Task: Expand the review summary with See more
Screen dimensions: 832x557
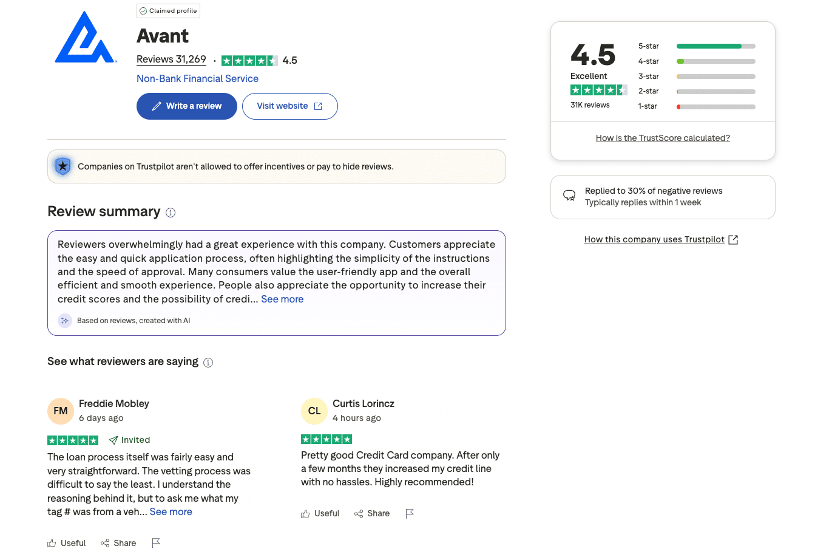Action: pos(282,299)
